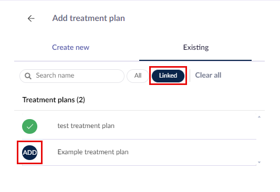
Task: Unlink test treatment plan via green checkmark
Action: click(x=29, y=126)
